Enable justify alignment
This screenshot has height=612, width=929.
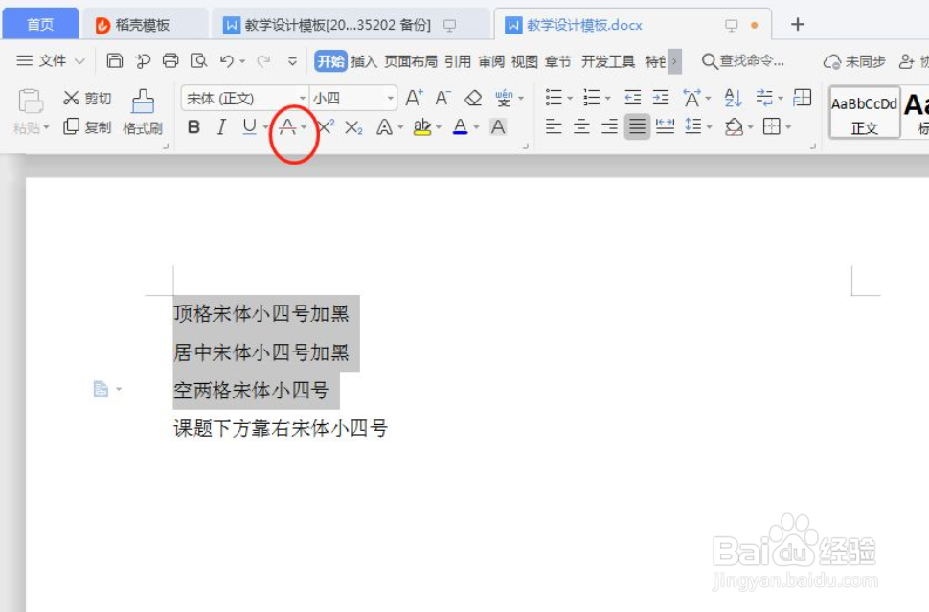pos(637,125)
